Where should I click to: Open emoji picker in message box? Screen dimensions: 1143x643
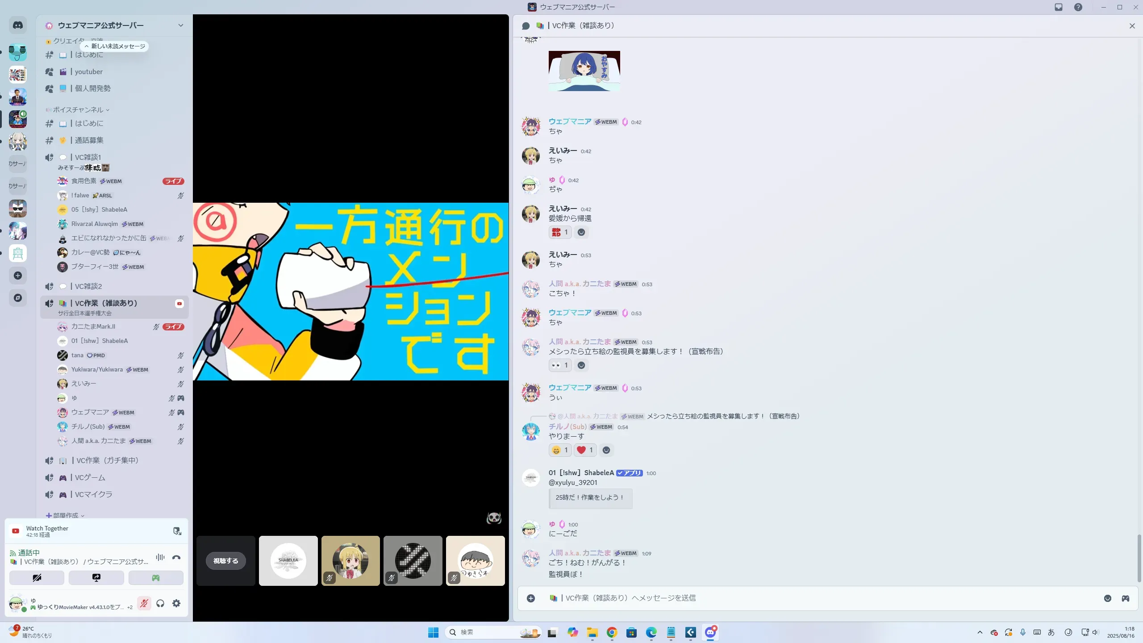click(1107, 598)
